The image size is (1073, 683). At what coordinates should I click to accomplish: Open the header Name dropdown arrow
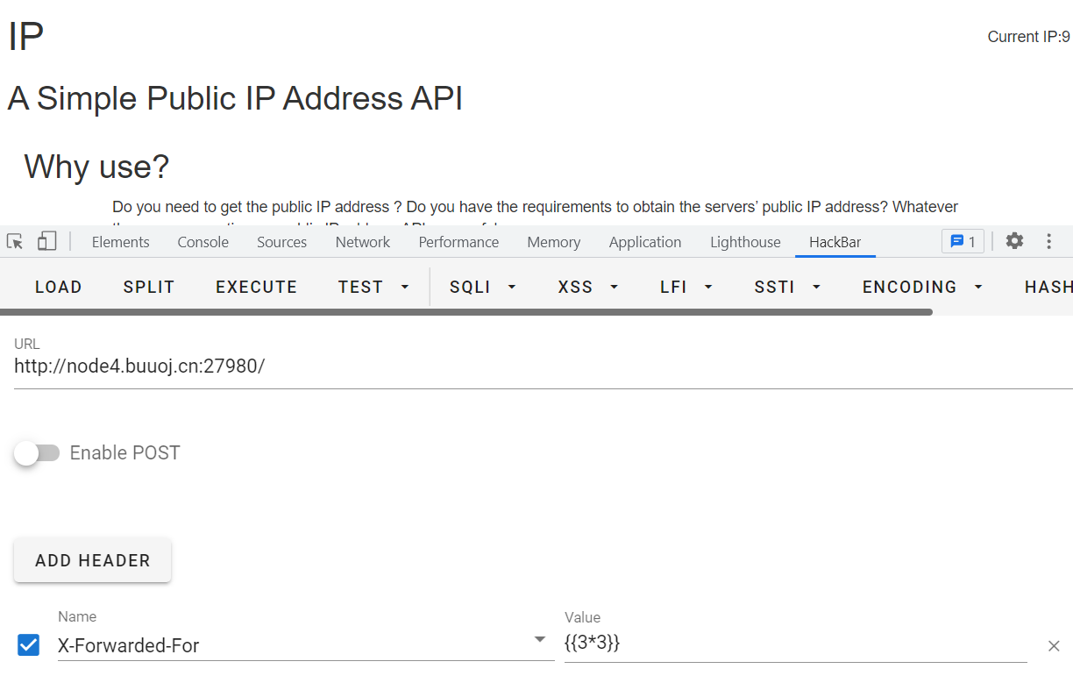(x=540, y=640)
